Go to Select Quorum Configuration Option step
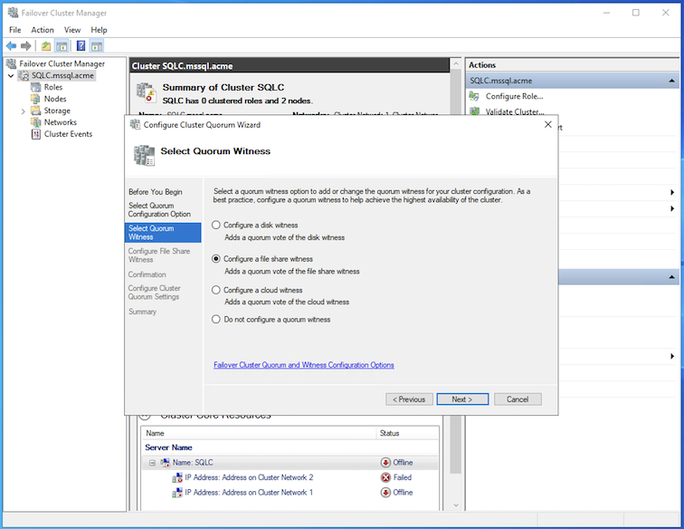 tap(159, 209)
